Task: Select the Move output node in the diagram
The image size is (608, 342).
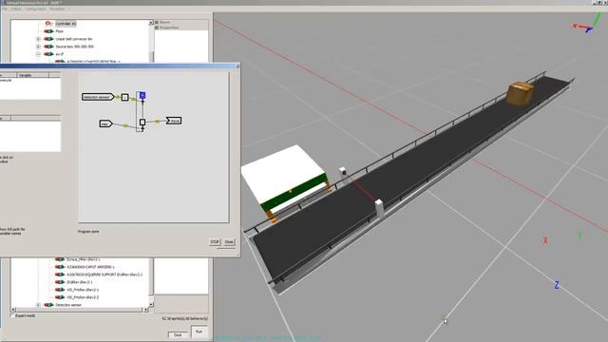Action: 174,121
